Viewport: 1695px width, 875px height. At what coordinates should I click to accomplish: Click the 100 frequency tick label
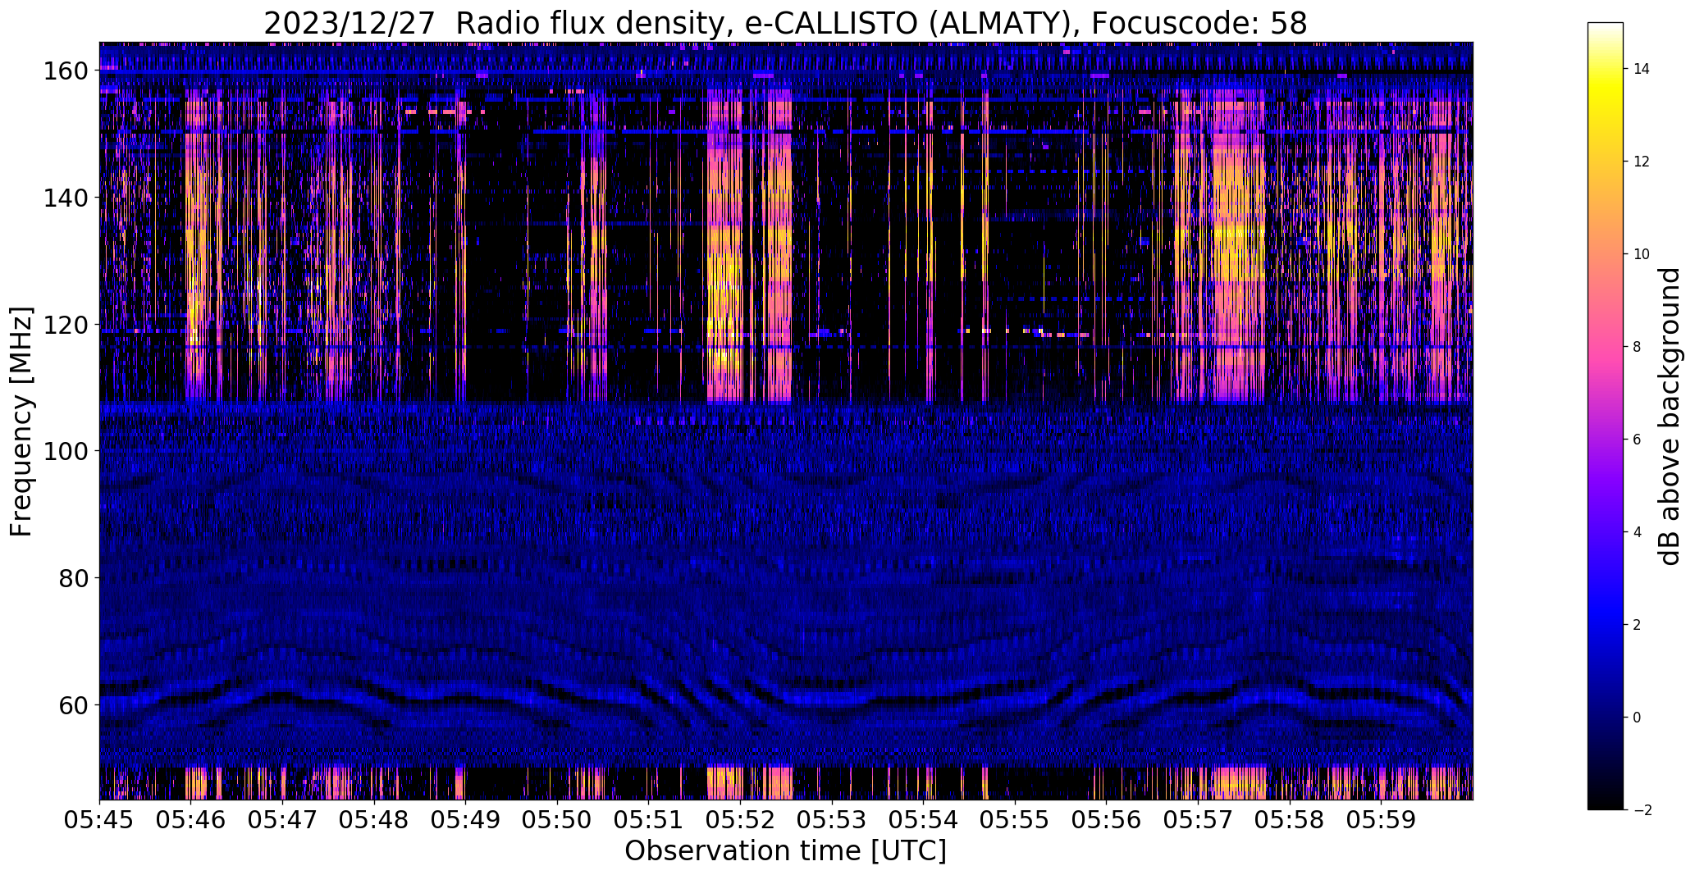[68, 452]
